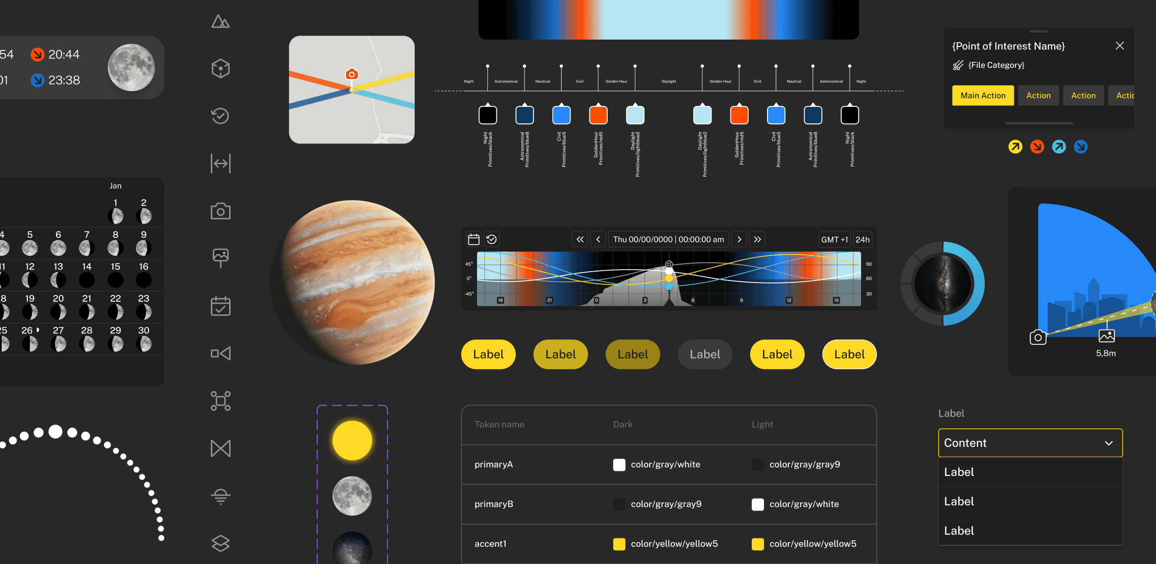
Task: Click the dark-blue set arrow icon under card
Action: tap(1081, 146)
